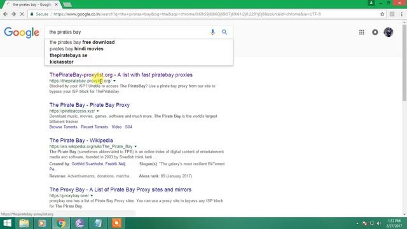Launch the media player taskbar icon
407x229 pixels.
42,223
